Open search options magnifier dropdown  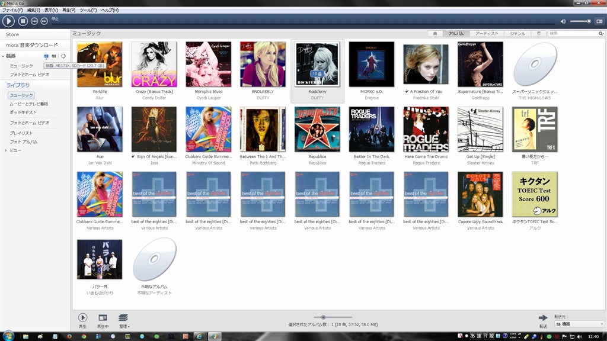click(601, 34)
